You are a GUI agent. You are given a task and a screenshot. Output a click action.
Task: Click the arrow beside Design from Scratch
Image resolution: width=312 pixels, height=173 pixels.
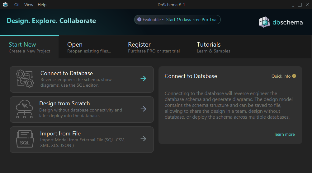point(143,109)
